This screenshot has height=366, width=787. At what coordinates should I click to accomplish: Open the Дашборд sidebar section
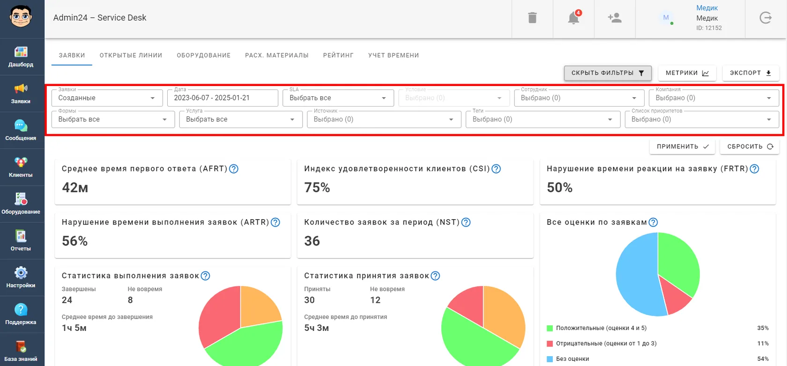22,57
